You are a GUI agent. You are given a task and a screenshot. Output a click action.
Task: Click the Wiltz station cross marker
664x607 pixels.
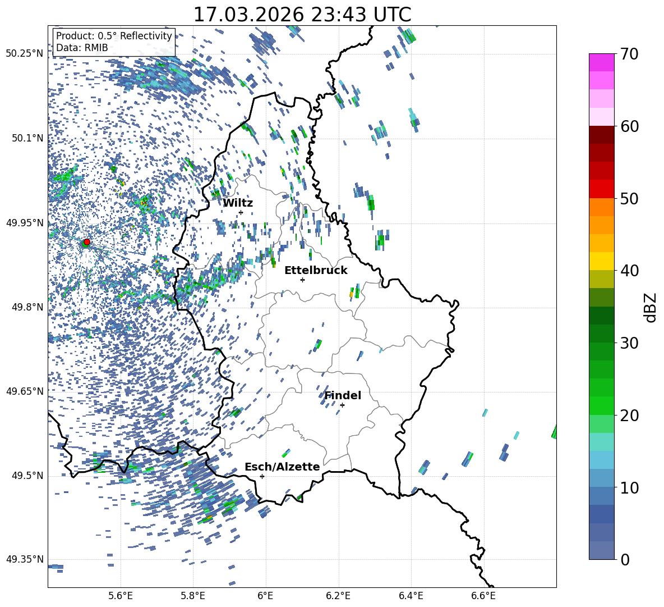(241, 212)
